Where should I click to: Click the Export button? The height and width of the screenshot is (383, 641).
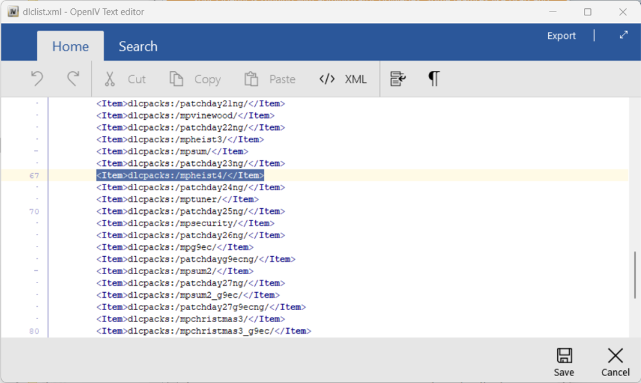[561, 35]
